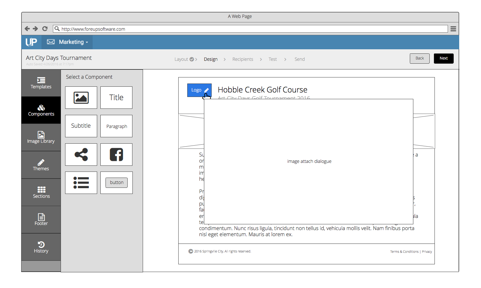This screenshot has width=481, height=288.
Task: Click the UP logo icon
Action: click(x=31, y=42)
